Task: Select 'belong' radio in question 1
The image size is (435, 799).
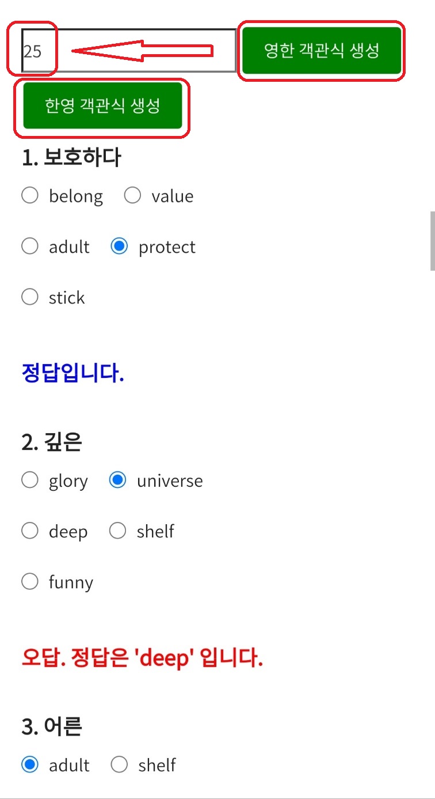Action: (30, 196)
